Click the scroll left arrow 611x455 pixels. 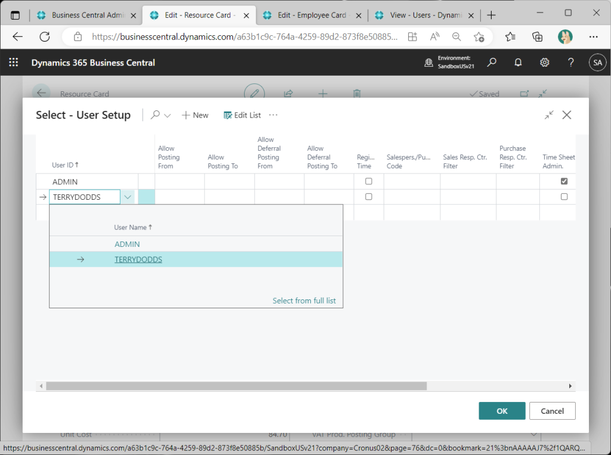(x=41, y=386)
